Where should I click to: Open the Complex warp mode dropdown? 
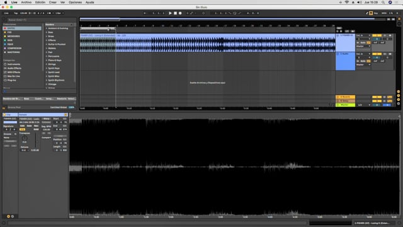click(x=46, y=137)
